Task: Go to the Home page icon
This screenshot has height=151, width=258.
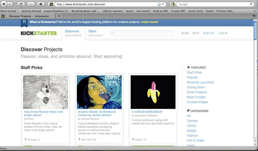Action: (x=41, y=4)
